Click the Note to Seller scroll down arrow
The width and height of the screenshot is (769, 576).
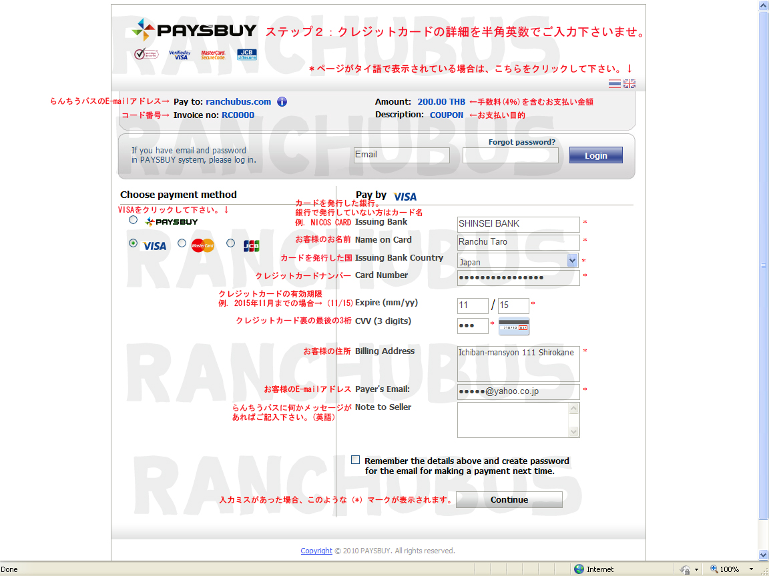pos(573,431)
